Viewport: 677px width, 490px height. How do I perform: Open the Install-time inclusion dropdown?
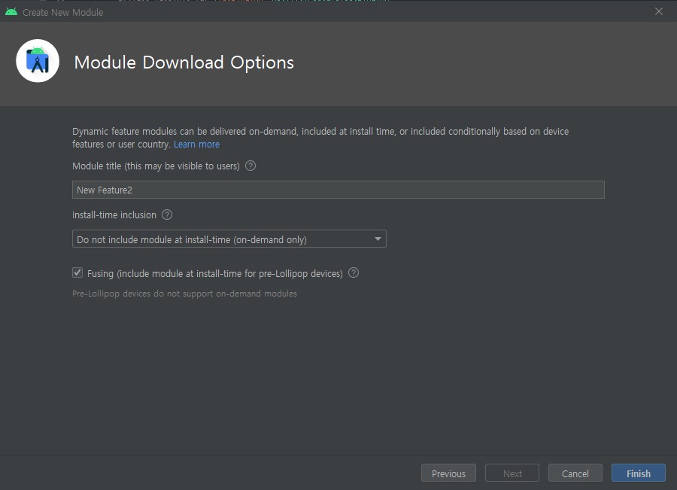229,239
